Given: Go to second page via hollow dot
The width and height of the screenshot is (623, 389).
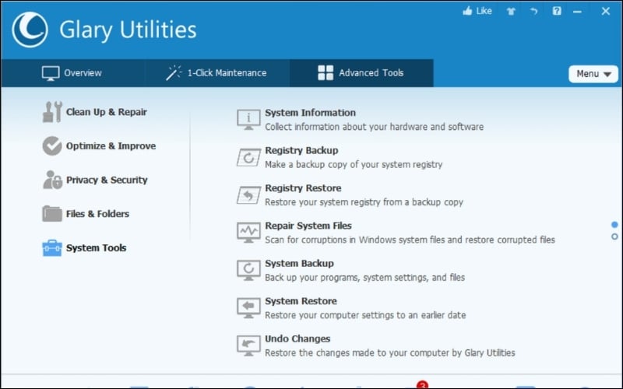Looking at the screenshot, I should (614, 237).
